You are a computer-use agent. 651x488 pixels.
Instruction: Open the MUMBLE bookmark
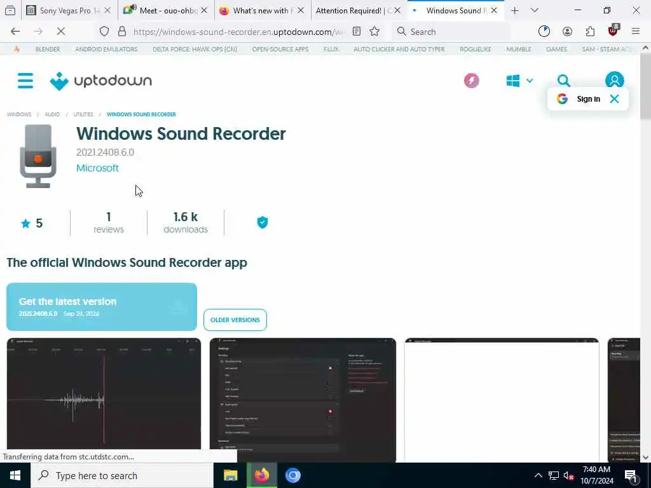click(519, 49)
